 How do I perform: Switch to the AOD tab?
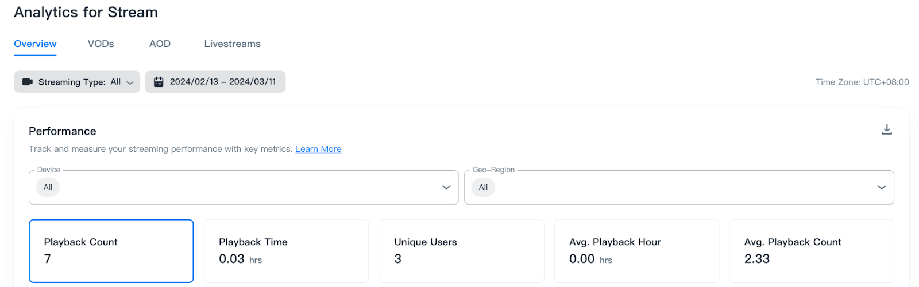point(160,44)
